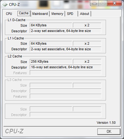Click the L2 Cache size field 256 KBytes
The height and width of the screenshot is (139, 124).
[51, 61]
